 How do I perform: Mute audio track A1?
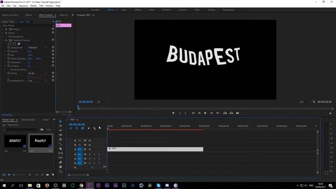(x=90, y=154)
